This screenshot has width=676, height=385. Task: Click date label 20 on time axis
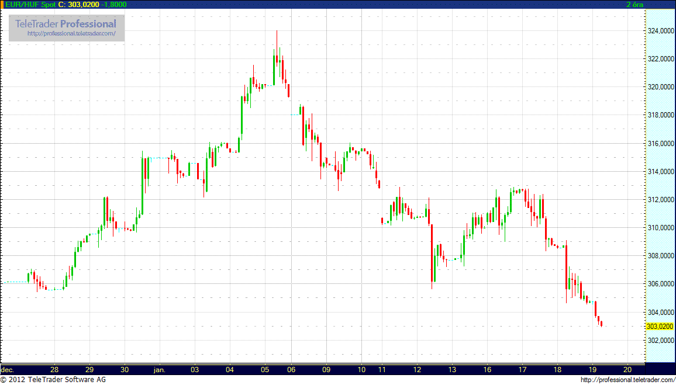[627, 369]
